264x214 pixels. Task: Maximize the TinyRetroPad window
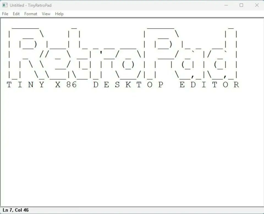pyautogui.click(x=241, y=5)
